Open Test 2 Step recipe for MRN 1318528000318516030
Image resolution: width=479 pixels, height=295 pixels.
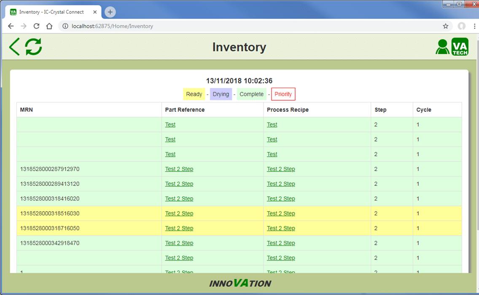(x=281, y=214)
